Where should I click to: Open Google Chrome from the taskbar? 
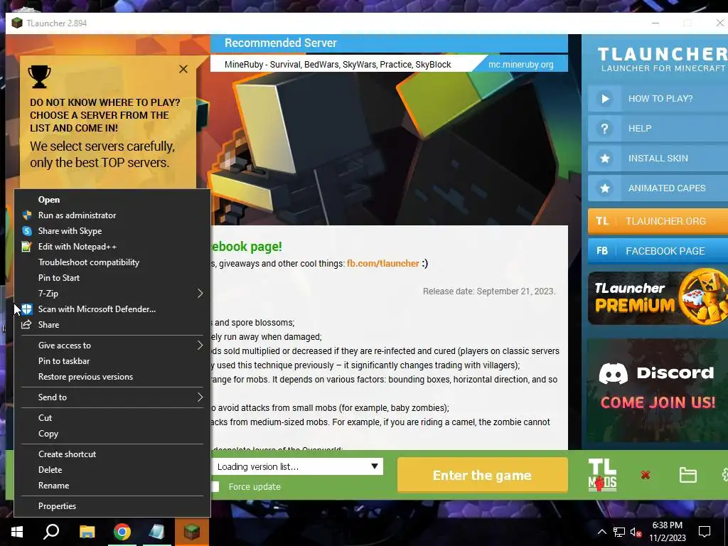pyautogui.click(x=122, y=532)
